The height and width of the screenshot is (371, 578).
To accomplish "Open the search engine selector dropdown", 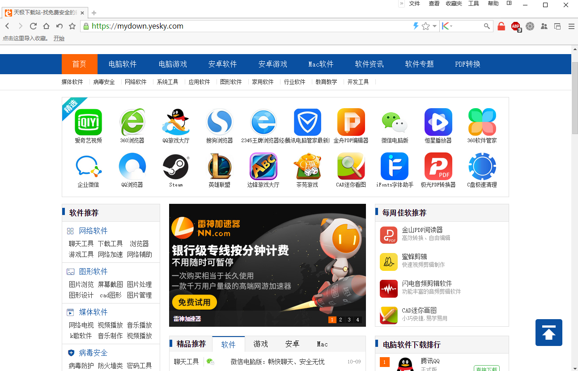I will tap(447, 26).
